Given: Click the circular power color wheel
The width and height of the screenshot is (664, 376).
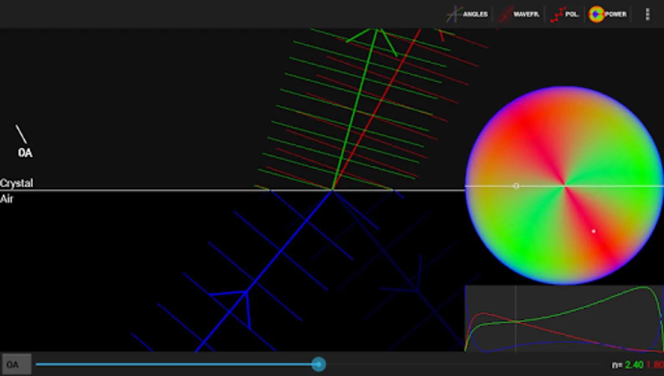Looking at the screenshot, I should coord(564,185).
